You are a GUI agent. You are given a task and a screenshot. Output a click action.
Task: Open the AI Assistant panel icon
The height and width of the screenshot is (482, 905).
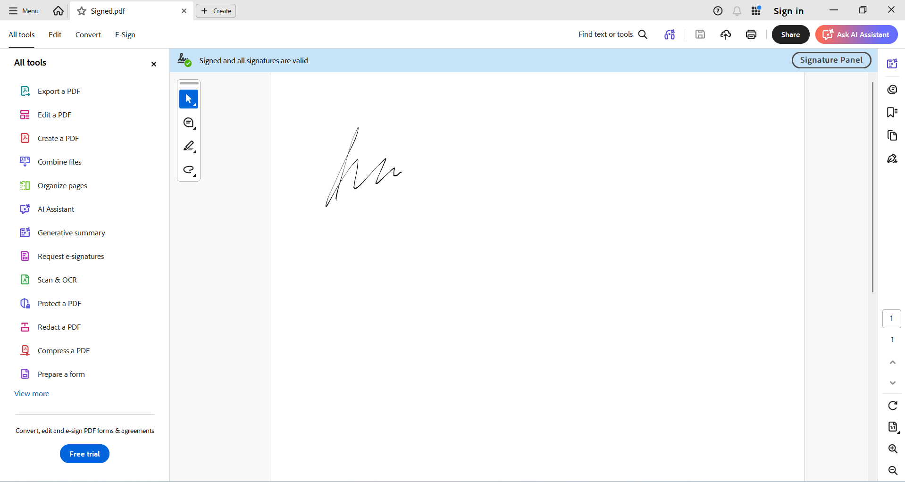(892, 64)
